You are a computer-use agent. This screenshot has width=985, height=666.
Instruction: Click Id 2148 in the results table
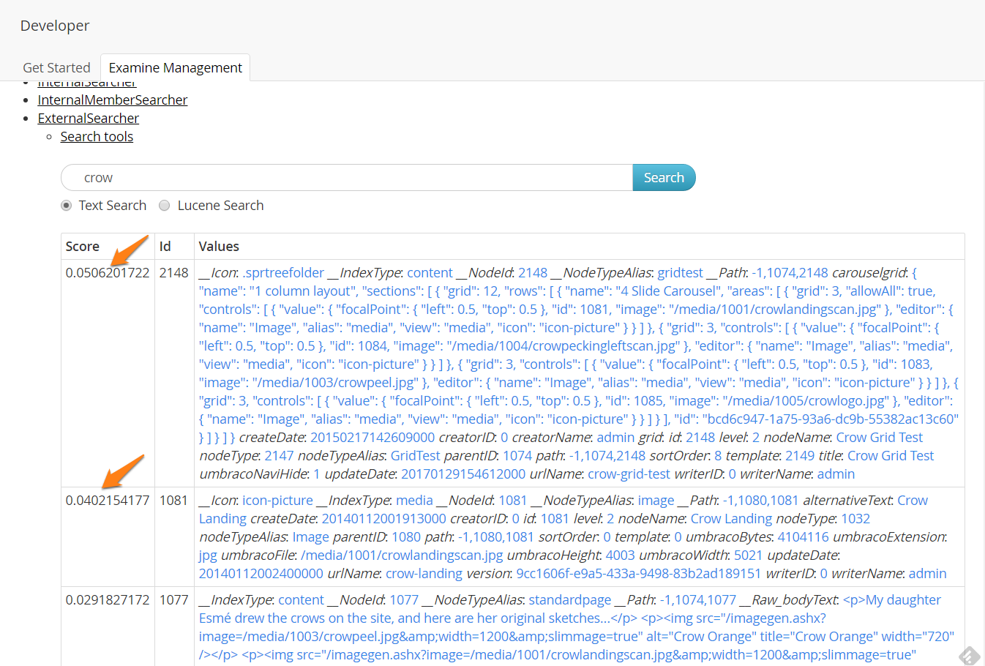174,273
